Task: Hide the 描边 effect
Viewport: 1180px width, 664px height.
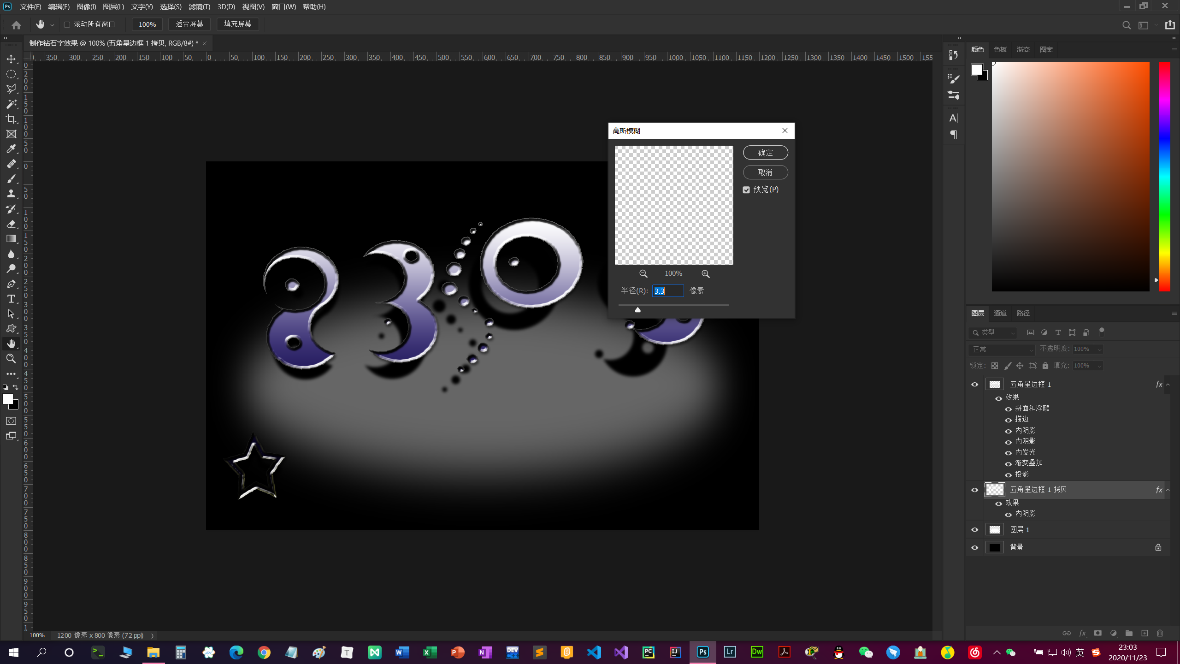Action: [x=1009, y=420]
